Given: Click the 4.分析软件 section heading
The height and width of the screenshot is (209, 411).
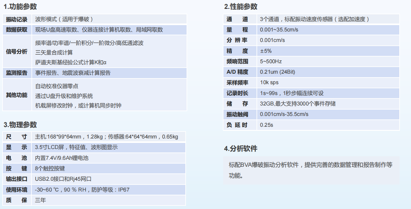Looking at the screenshot, I should point(241,148).
